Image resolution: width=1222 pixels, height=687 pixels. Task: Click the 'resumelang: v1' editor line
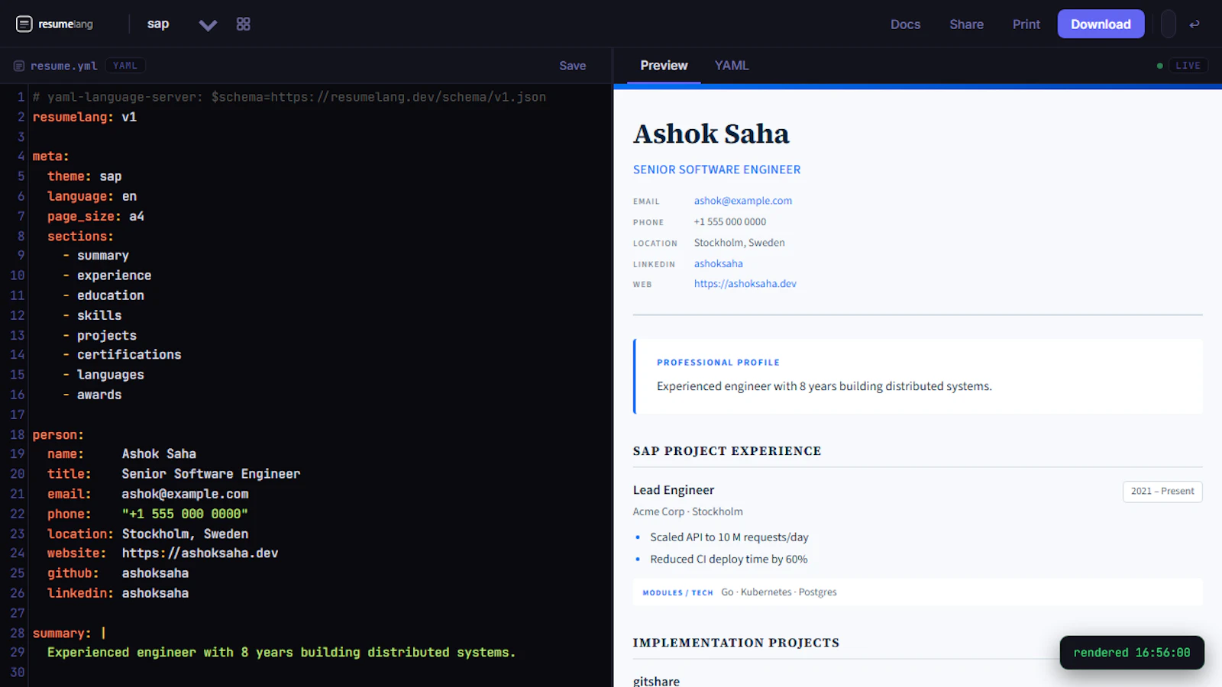[x=84, y=117]
